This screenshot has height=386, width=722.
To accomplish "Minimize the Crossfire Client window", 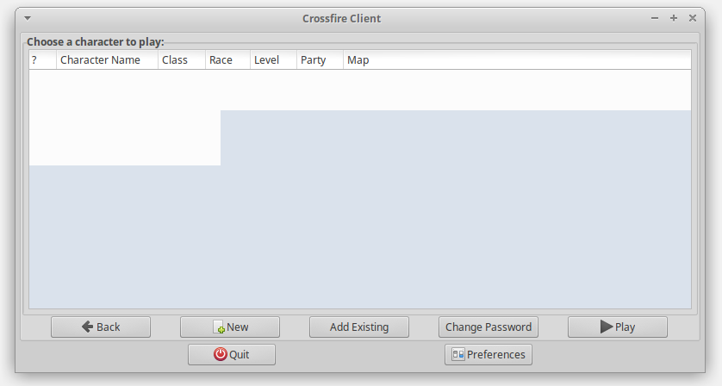I will (655, 18).
